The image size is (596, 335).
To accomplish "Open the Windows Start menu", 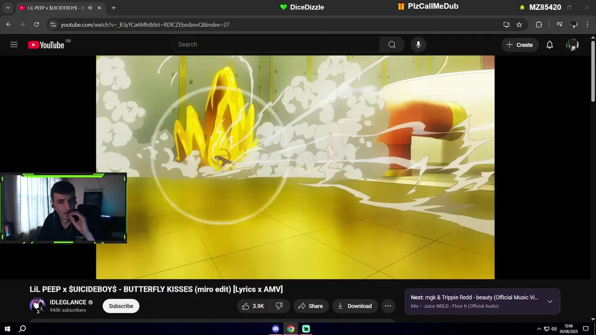I will tap(7, 329).
